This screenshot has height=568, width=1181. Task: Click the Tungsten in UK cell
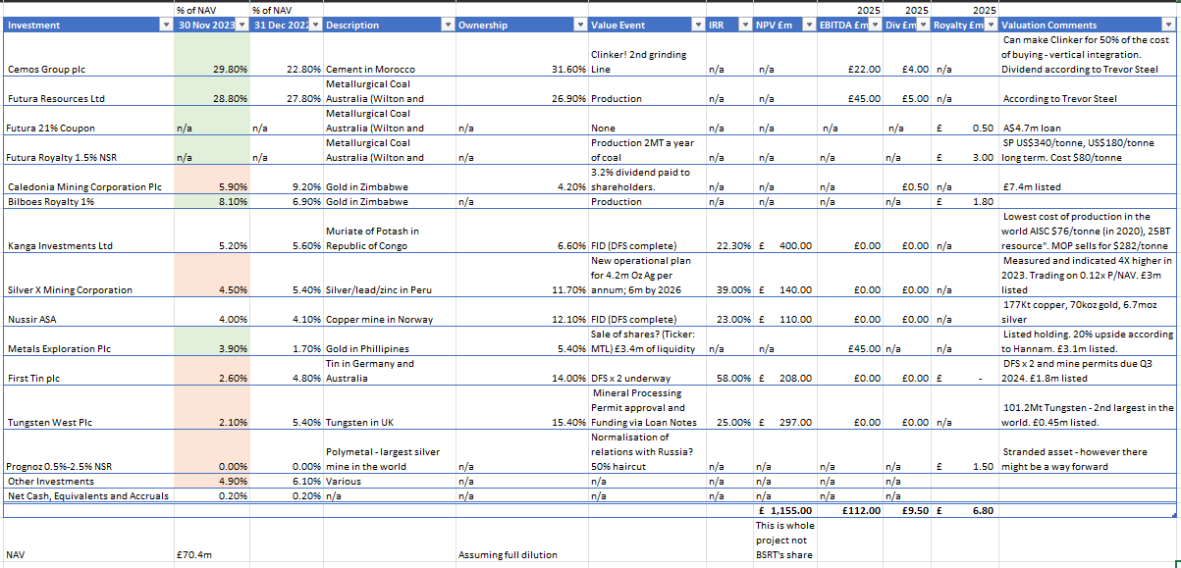tap(389, 408)
